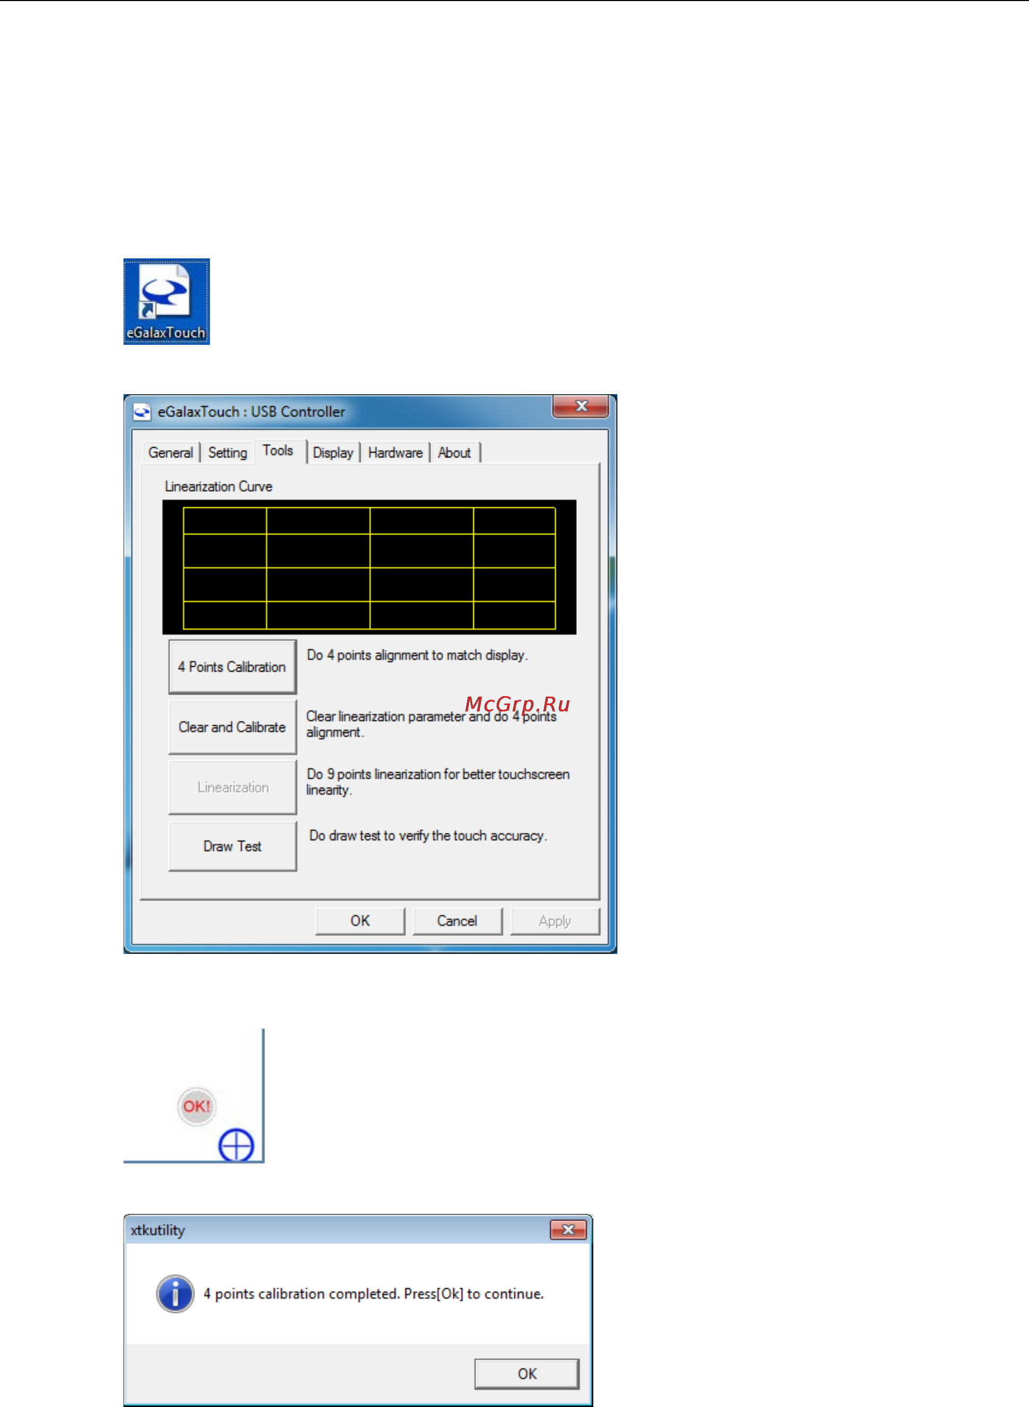Click the blue information icon in xtkutility
1029x1407 pixels.
coord(175,1293)
